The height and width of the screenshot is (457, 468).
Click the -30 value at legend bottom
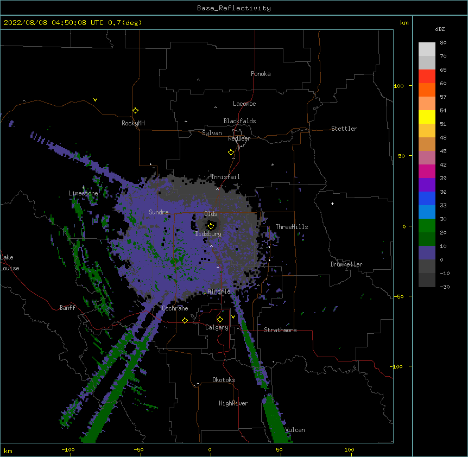click(x=445, y=287)
